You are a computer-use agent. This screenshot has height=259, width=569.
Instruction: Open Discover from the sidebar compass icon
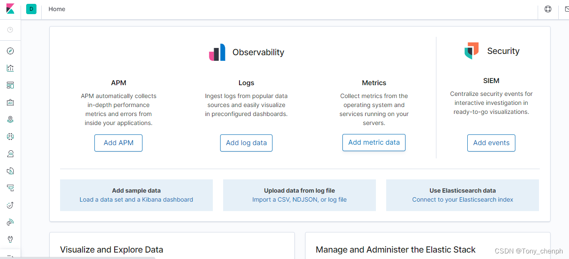point(10,51)
